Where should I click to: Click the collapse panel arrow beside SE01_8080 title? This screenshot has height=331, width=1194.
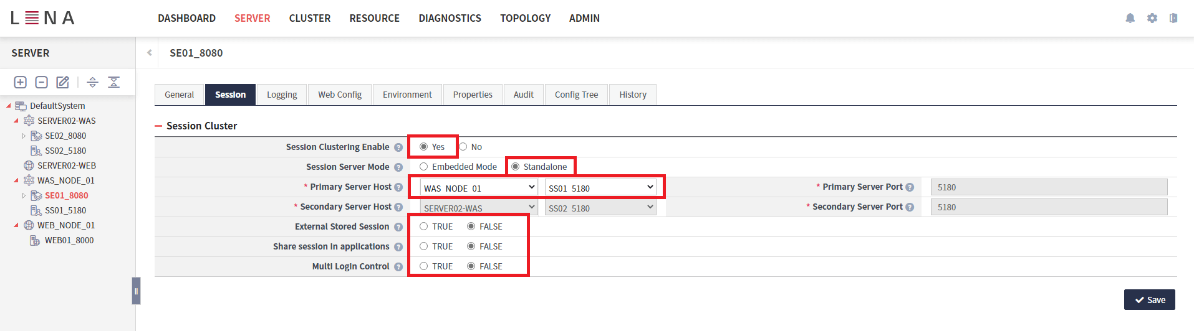click(x=150, y=53)
